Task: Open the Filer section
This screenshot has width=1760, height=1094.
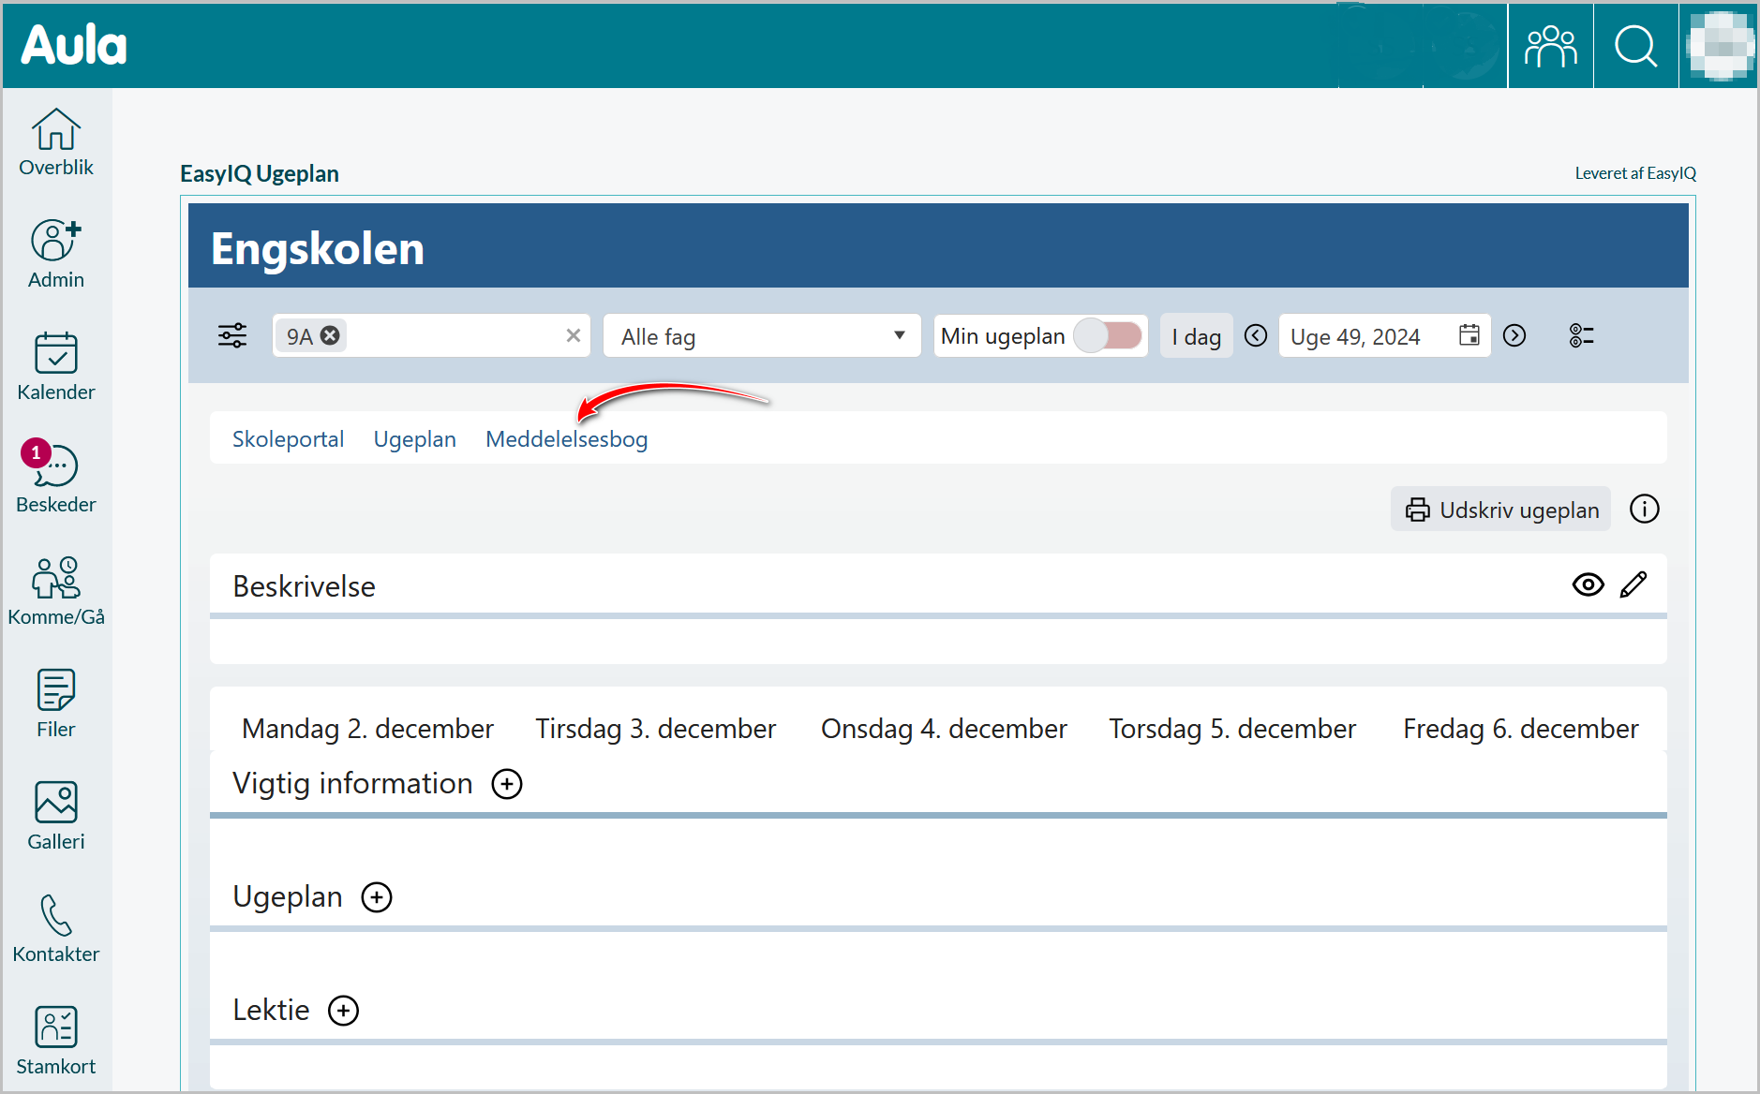Action: point(56,704)
